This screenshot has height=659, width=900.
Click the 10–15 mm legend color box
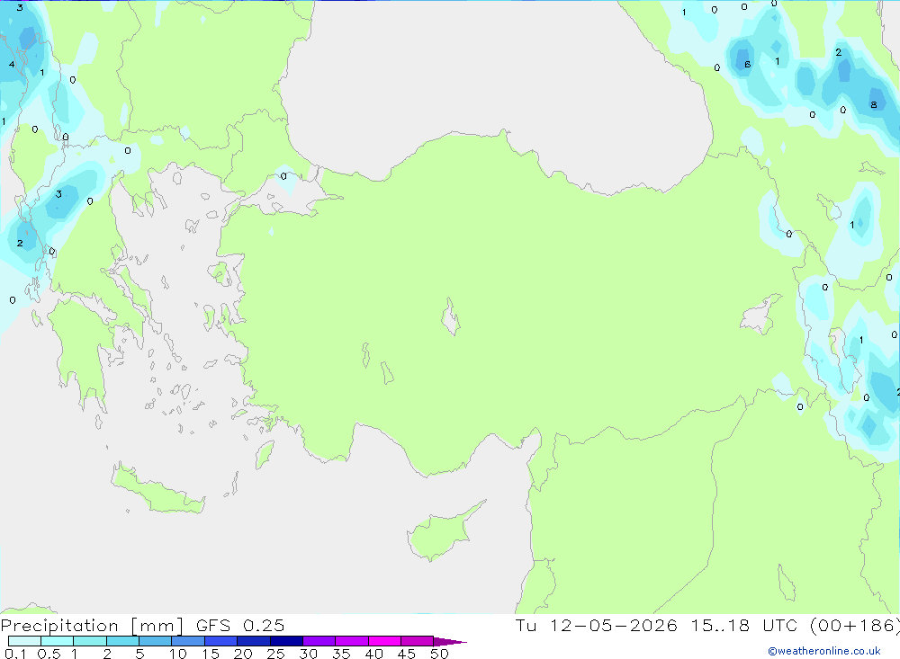coord(188,641)
